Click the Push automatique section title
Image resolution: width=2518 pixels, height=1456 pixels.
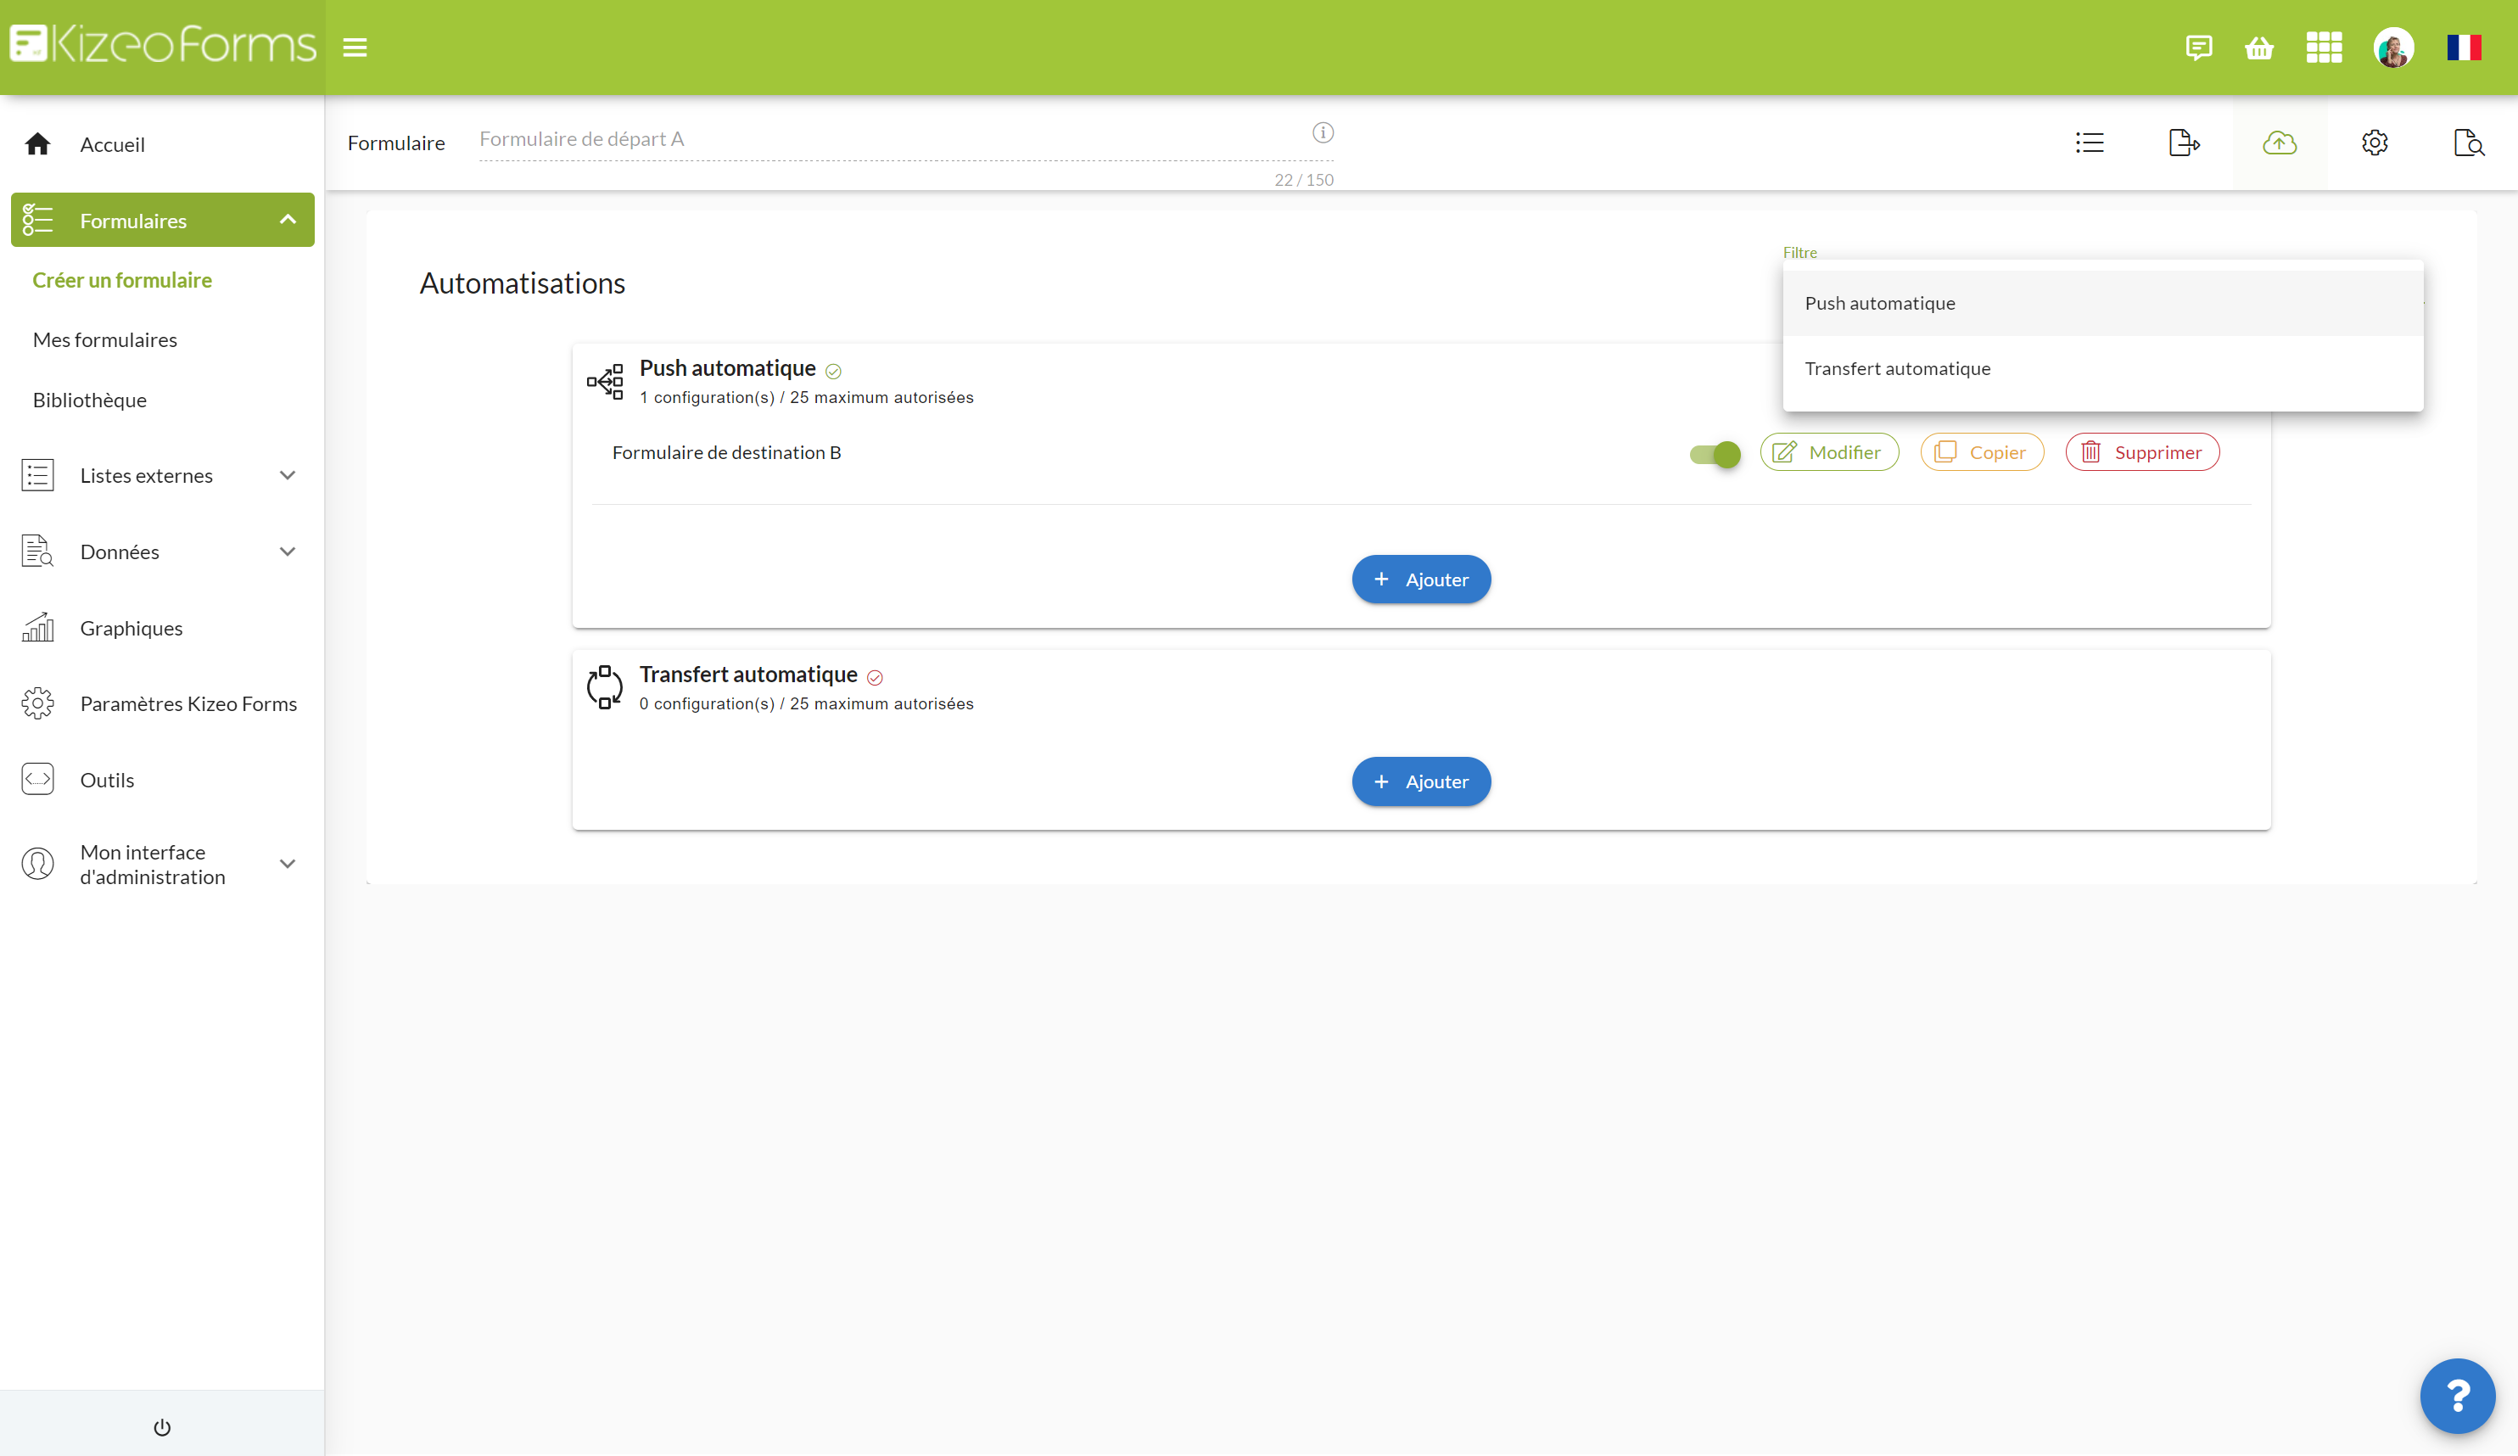point(727,367)
